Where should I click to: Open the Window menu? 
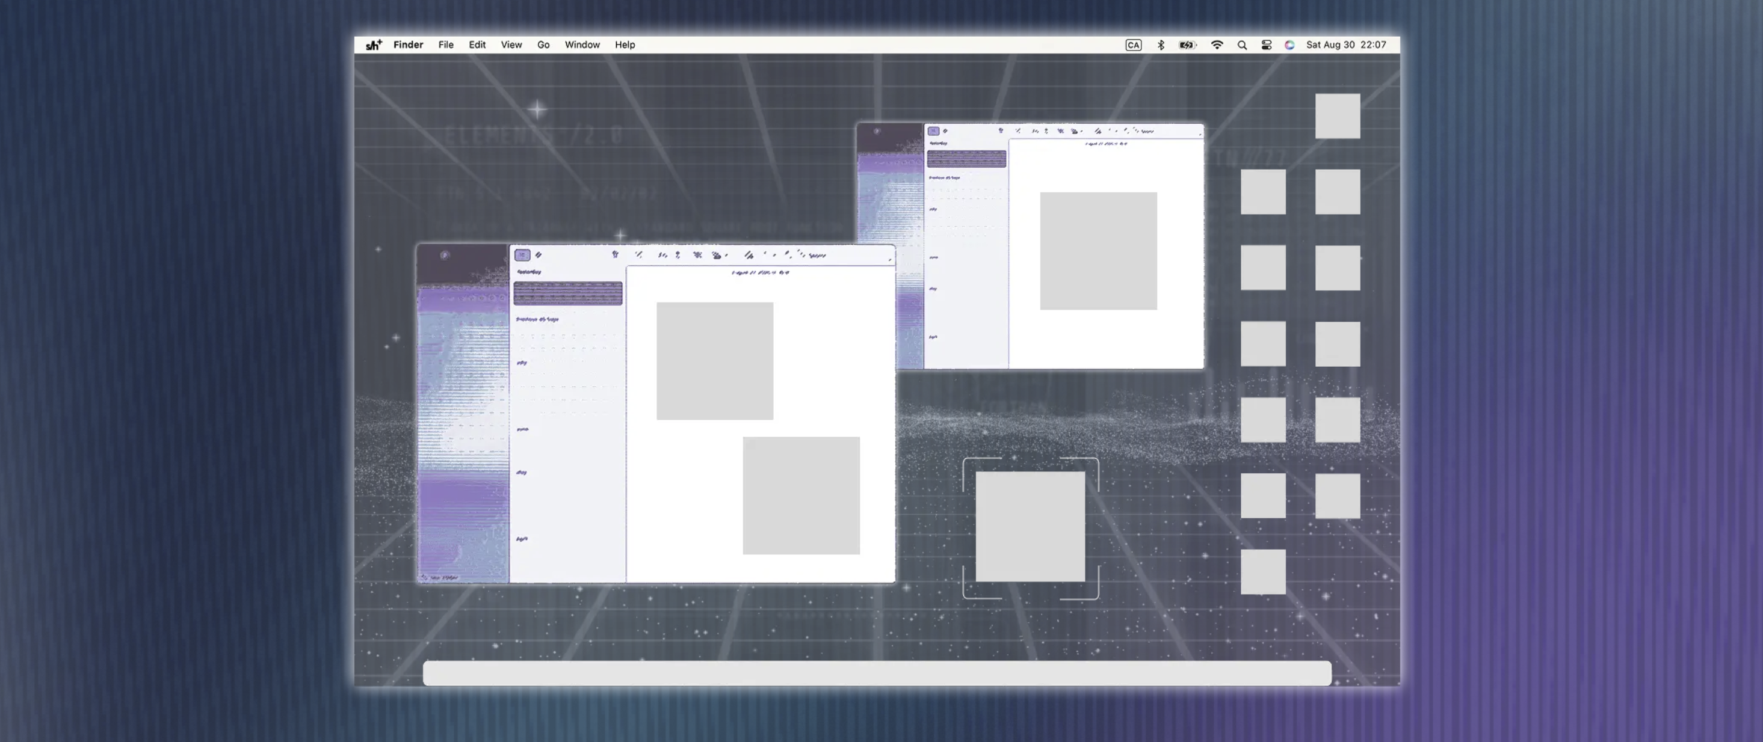(582, 45)
